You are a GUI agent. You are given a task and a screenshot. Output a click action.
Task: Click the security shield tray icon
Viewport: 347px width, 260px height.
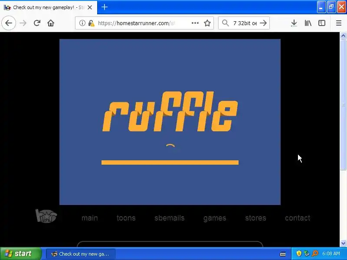pyautogui.click(x=299, y=253)
